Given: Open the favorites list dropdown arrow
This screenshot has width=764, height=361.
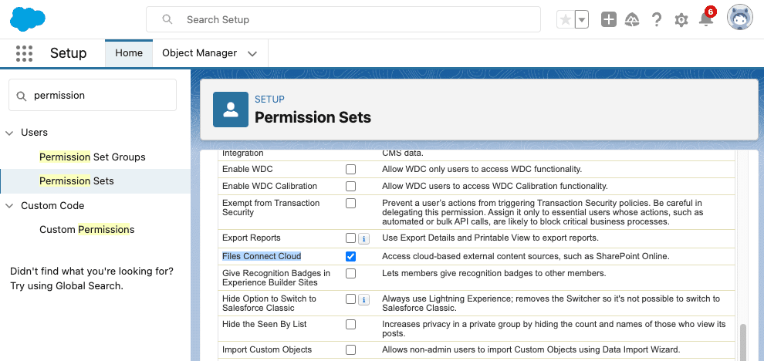Looking at the screenshot, I should 582,20.
